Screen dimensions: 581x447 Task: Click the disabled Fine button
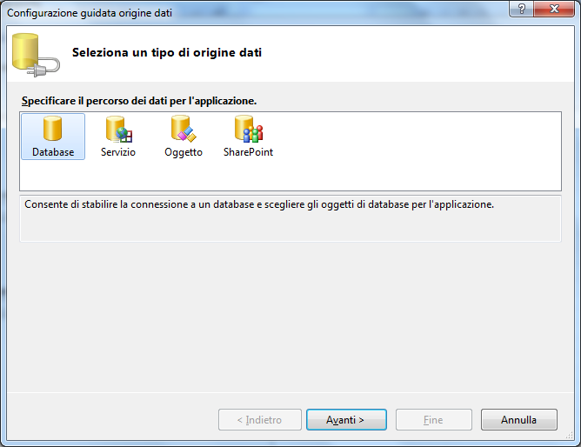pyautogui.click(x=433, y=419)
